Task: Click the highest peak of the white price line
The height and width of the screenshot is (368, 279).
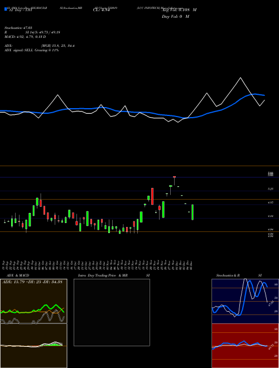Action: (x=240, y=78)
